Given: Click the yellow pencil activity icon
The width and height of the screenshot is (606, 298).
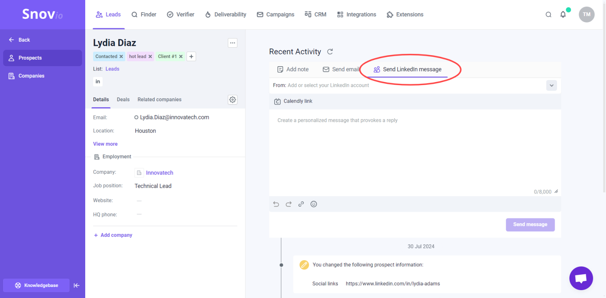Looking at the screenshot, I should tap(304, 265).
